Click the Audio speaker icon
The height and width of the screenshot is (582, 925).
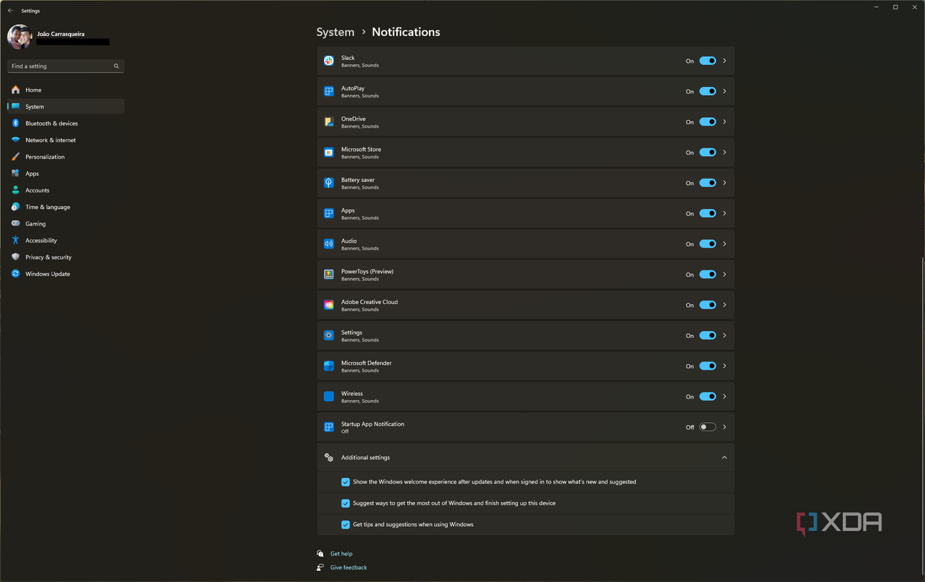[x=329, y=244]
